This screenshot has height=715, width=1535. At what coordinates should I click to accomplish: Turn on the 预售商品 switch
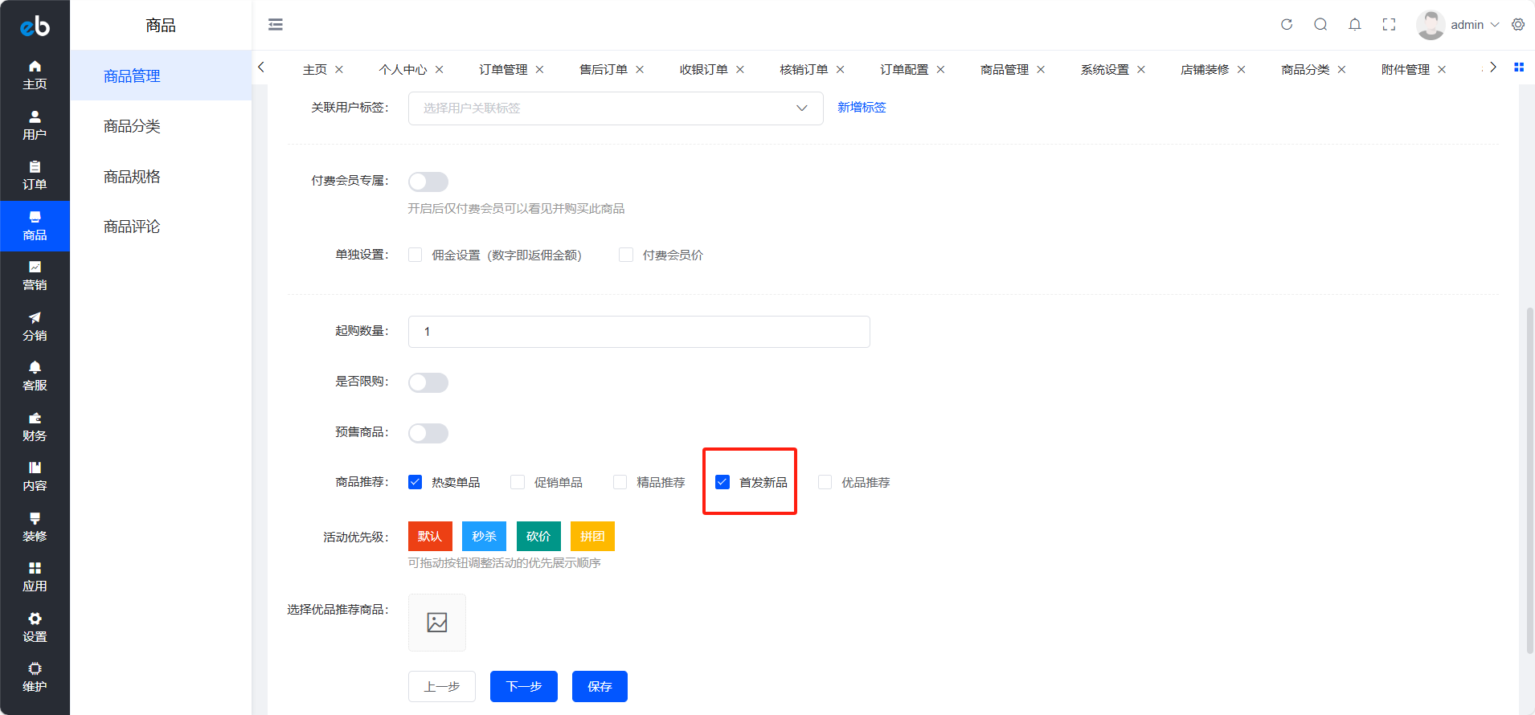pos(428,433)
